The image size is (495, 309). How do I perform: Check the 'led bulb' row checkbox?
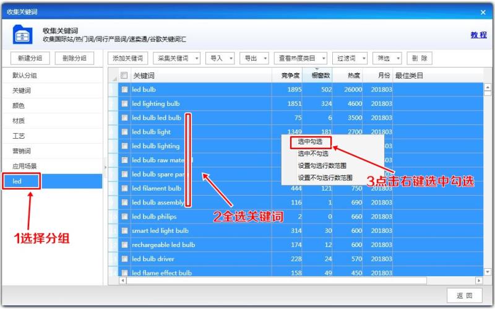coord(125,89)
